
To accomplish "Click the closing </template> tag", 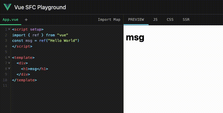I will 24,80.
